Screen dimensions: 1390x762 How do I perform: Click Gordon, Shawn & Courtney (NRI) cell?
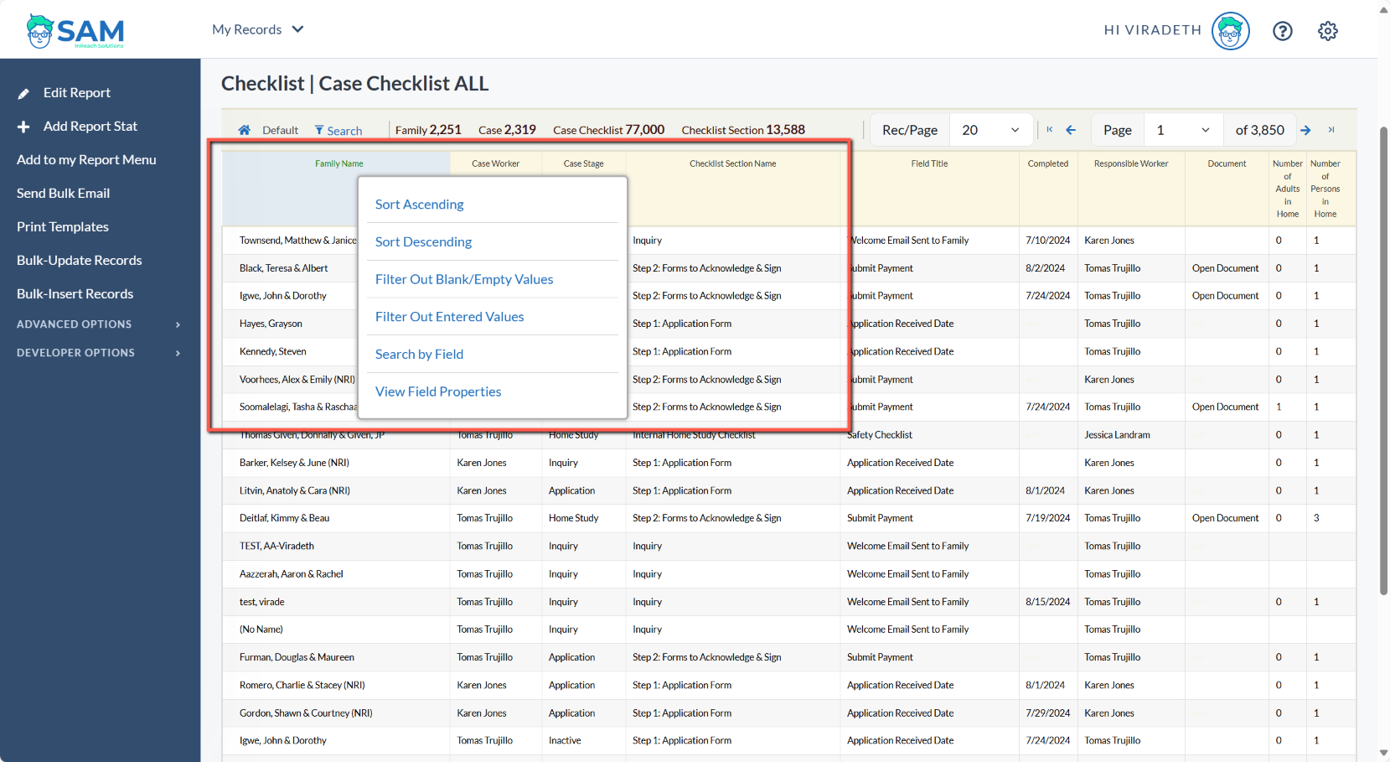306,713
